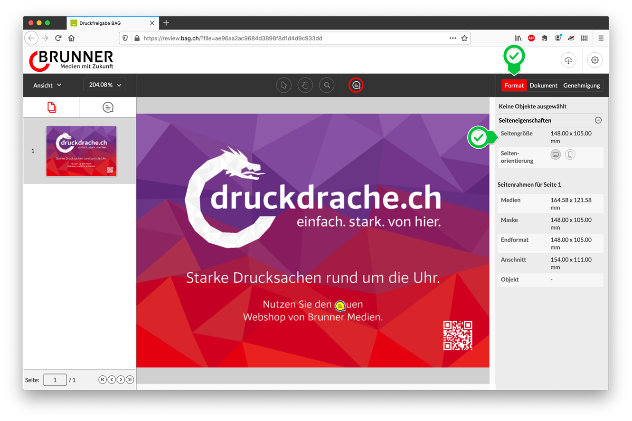Switch to the Format tab

(x=514, y=86)
